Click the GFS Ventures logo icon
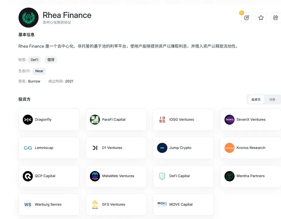The height and width of the screenshot is (219, 281). click(x=95, y=204)
